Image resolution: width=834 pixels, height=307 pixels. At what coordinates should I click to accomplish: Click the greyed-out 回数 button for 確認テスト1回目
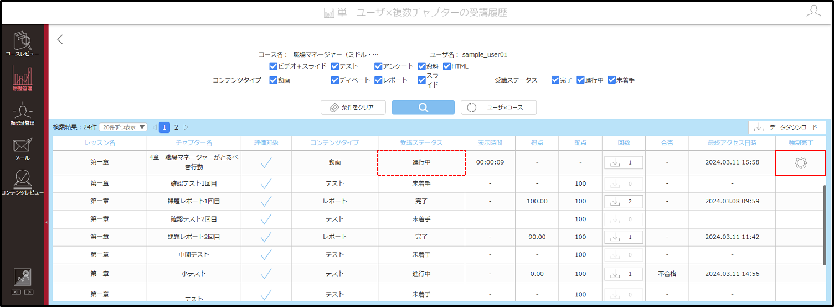pyautogui.click(x=624, y=183)
